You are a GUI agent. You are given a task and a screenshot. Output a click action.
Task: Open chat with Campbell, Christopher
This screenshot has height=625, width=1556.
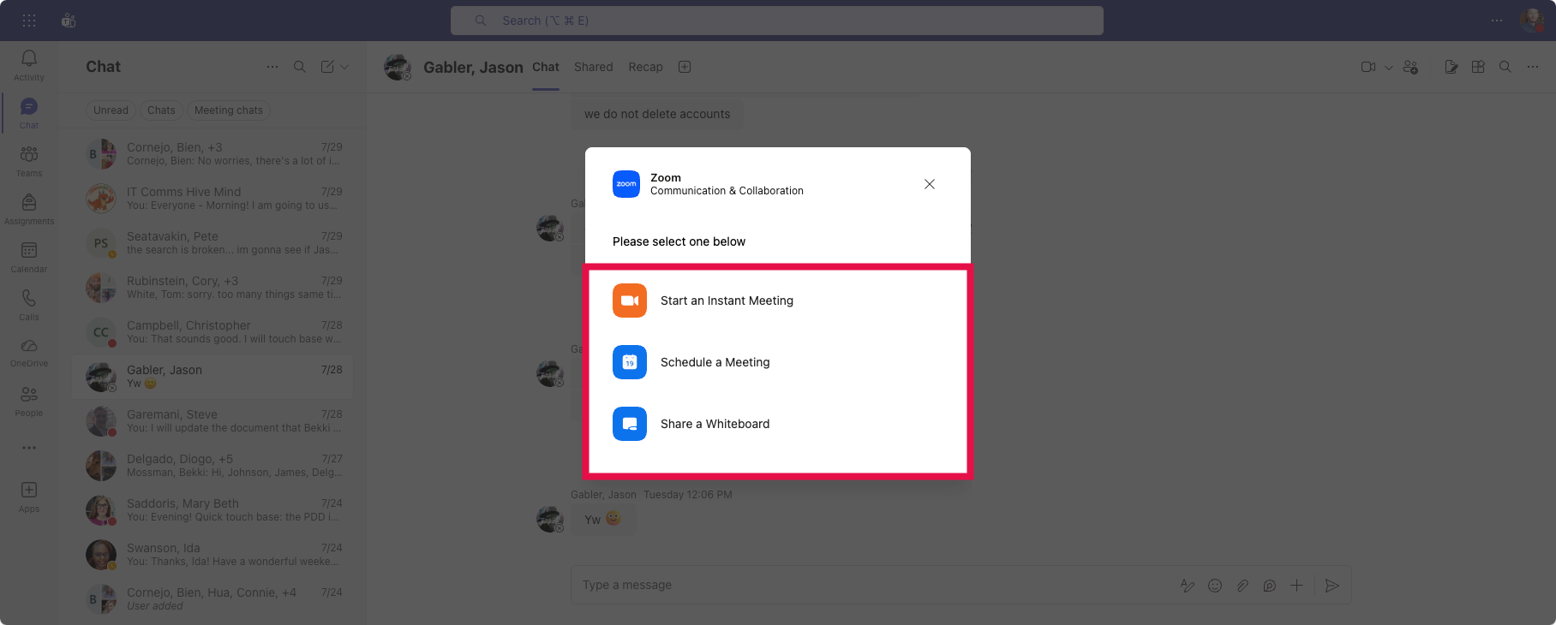[x=212, y=332]
